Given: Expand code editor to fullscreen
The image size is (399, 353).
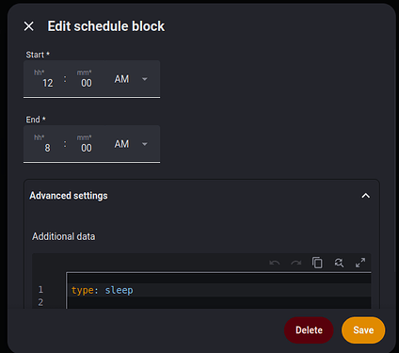Looking at the screenshot, I should (x=360, y=263).
